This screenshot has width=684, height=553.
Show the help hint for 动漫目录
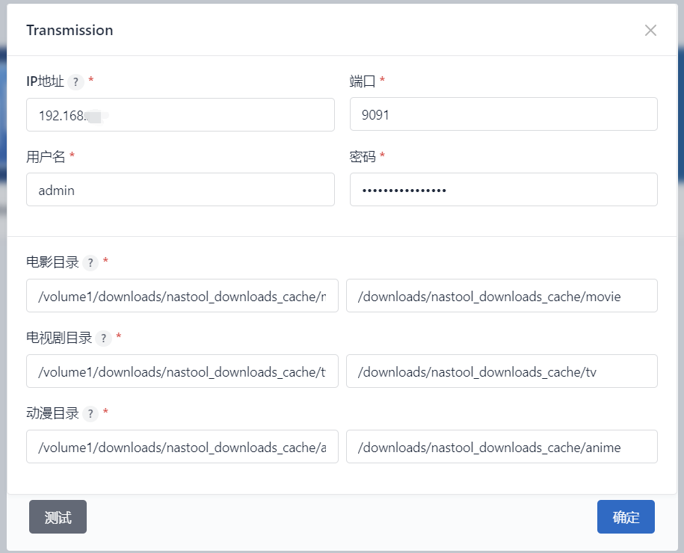[x=90, y=414]
